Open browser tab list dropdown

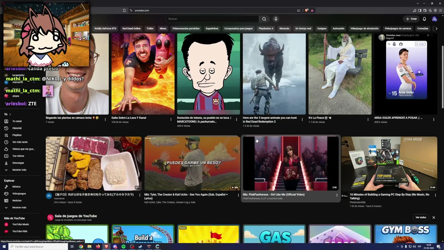pos(418,3)
